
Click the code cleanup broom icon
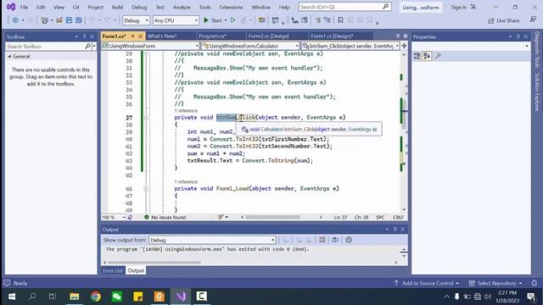[221, 217]
